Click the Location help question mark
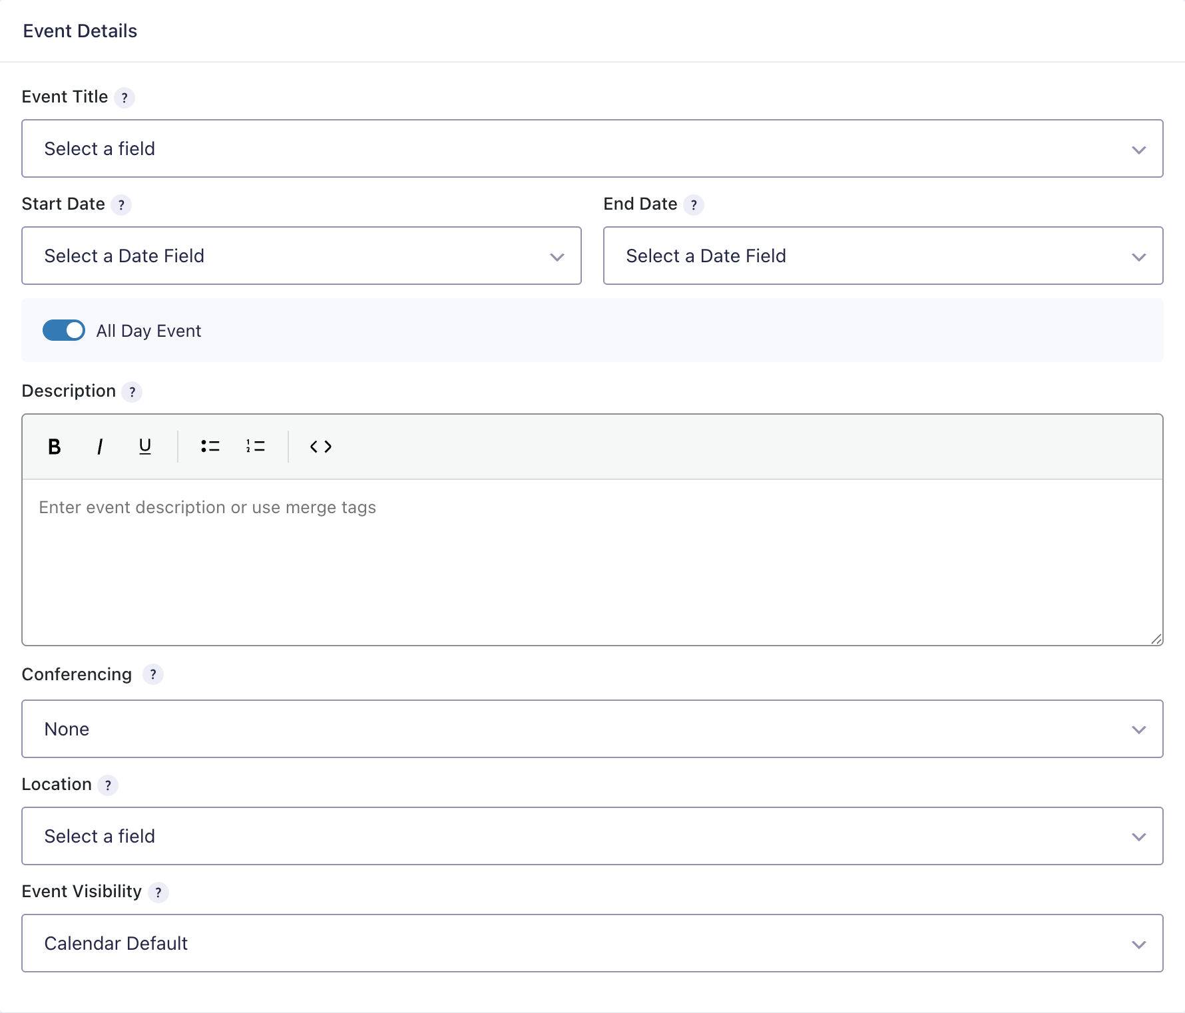 click(108, 785)
